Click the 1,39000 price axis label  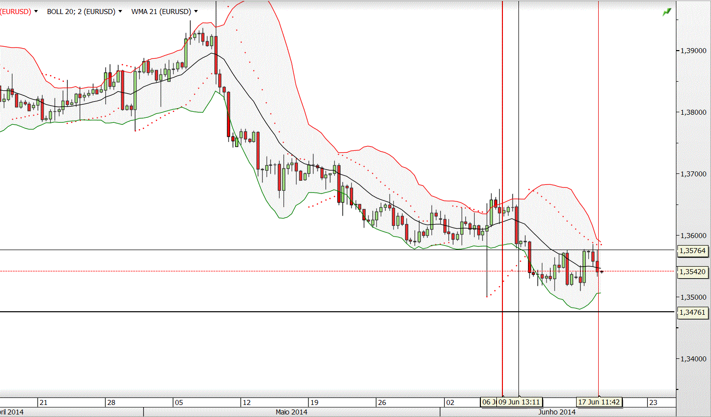pos(693,51)
